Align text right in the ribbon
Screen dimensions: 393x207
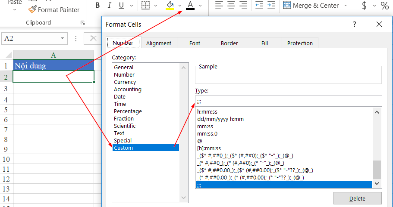243,5
